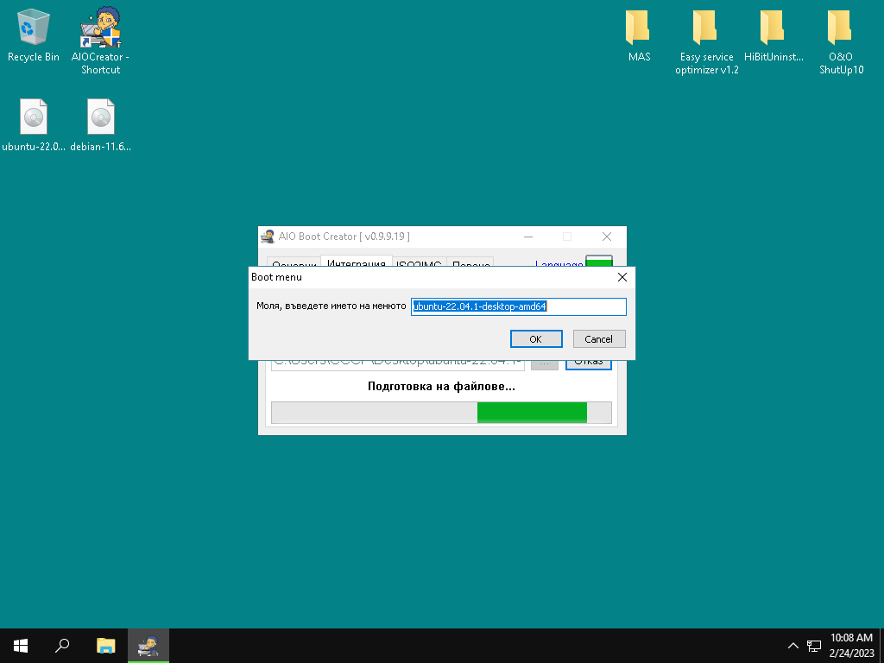This screenshot has height=663, width=884.
Task: Open the HiBitUninst folder
Action: [x=773, y=36]
